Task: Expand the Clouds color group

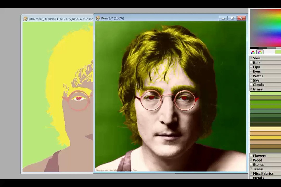Action: point(251,84)
